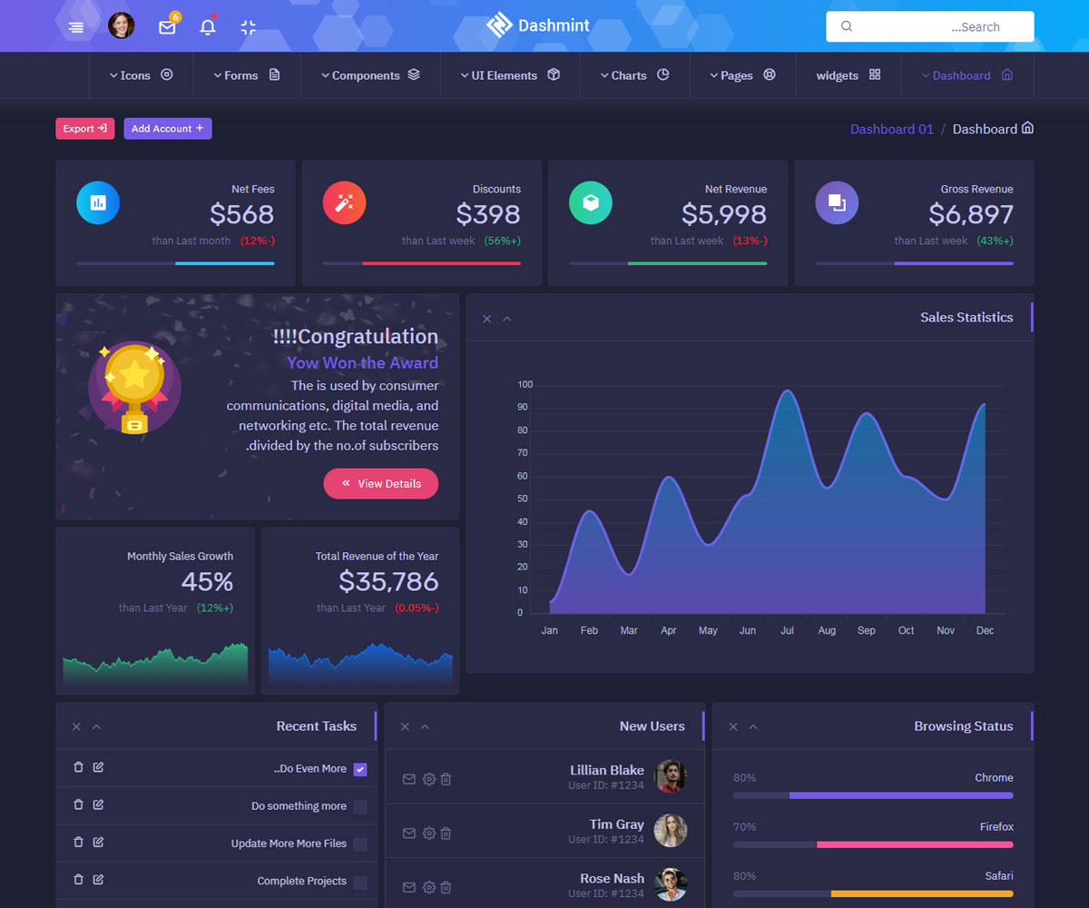Expand the Components dropdown menu
This screenshot has height=908, width=1089.
[369, 75]
